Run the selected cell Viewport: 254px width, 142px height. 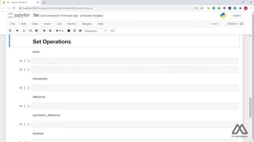pos(60,31)
